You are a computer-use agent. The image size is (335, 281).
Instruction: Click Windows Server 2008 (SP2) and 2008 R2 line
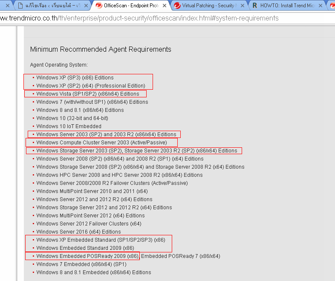coord(120,159)
